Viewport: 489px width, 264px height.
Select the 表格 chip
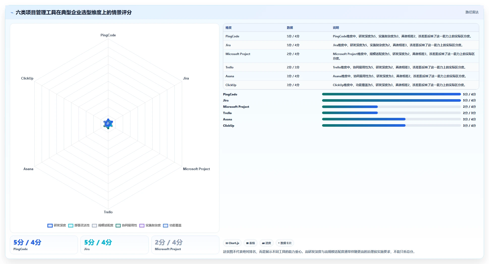(250, 243)
